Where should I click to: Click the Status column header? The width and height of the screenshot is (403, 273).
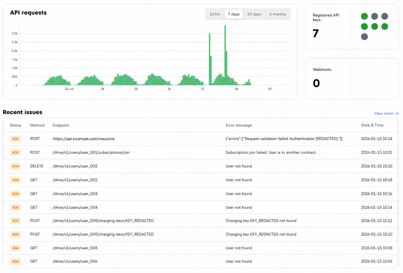click(16, 125)
